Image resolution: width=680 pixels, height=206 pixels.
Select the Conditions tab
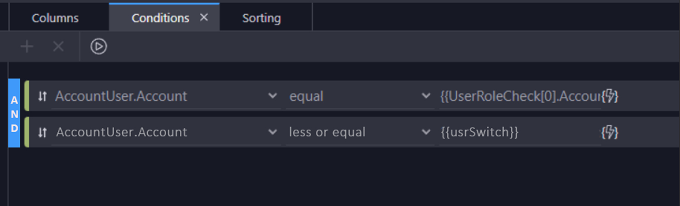[160, 18]
